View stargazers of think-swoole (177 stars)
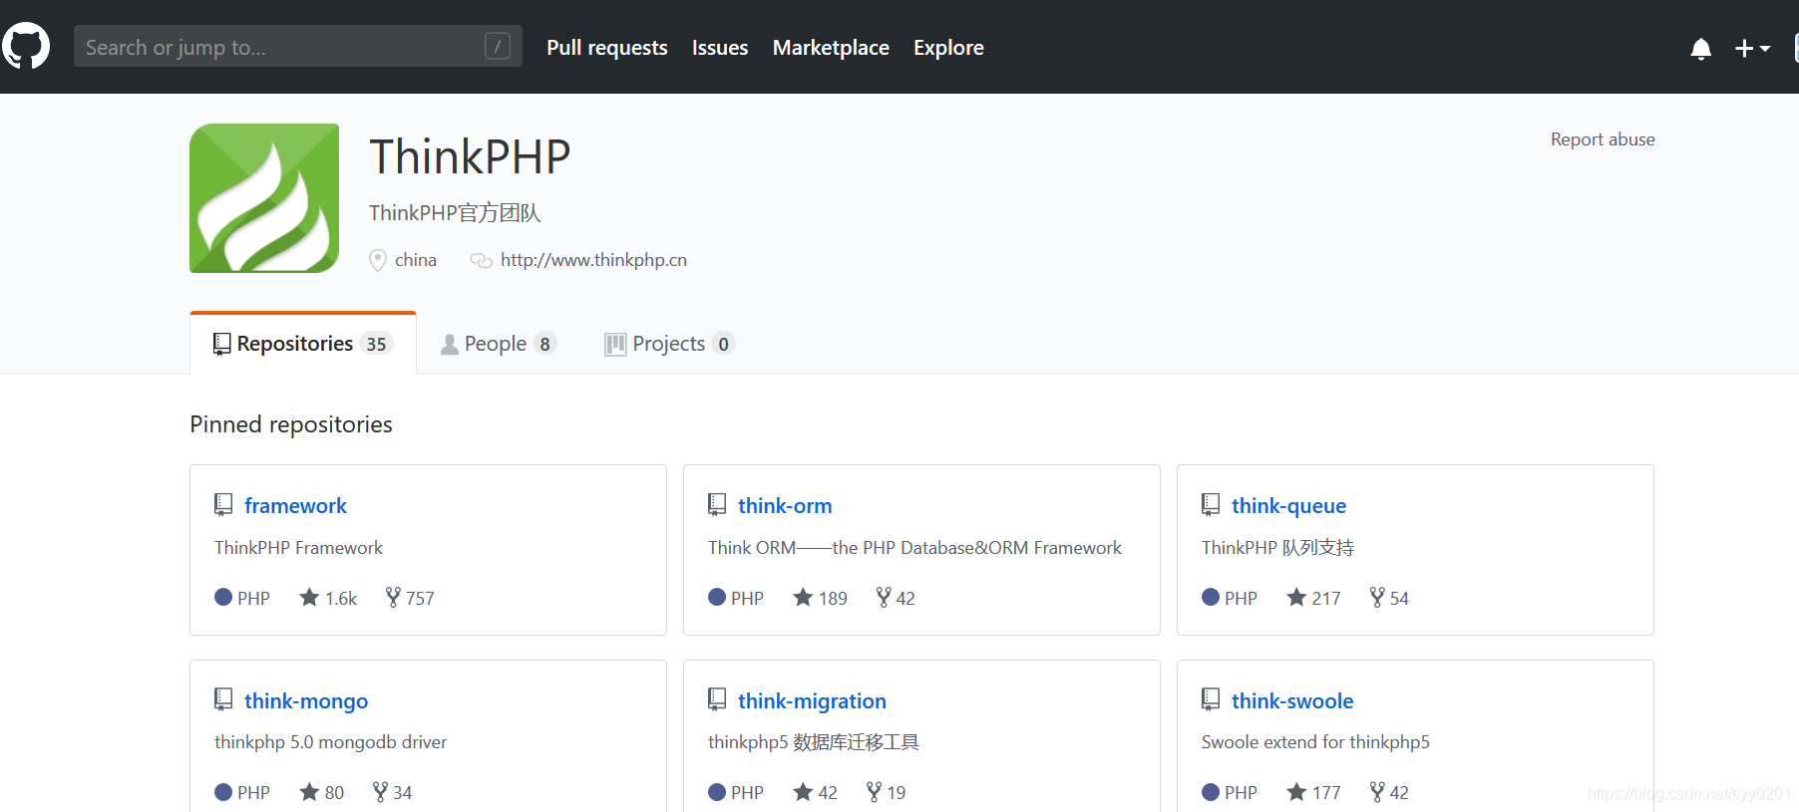Image resolution: width=1799 pixels, height=812 pixels. point(1313,792)
